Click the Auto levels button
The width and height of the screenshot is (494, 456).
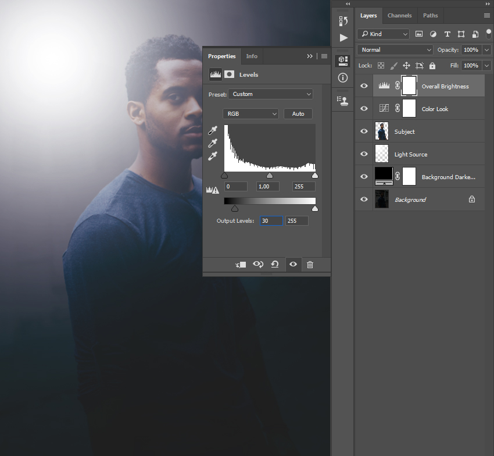click(x=298, y=114)
